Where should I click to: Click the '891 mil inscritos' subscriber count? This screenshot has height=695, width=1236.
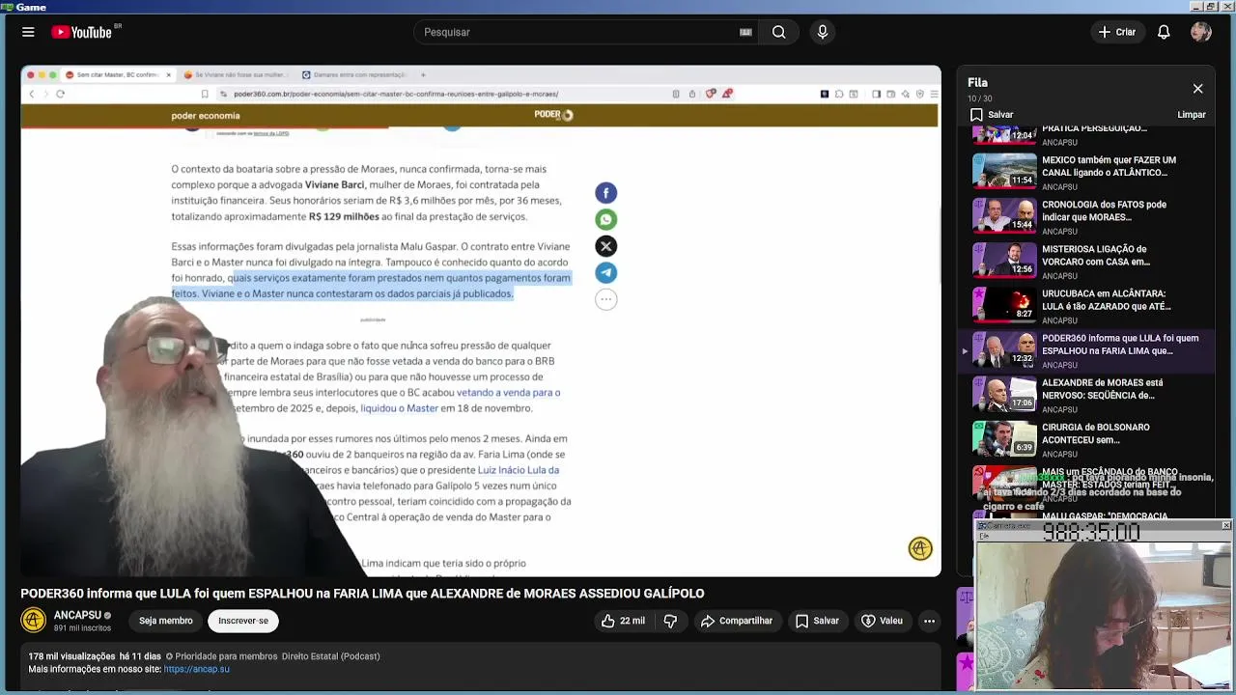(82, 628)
